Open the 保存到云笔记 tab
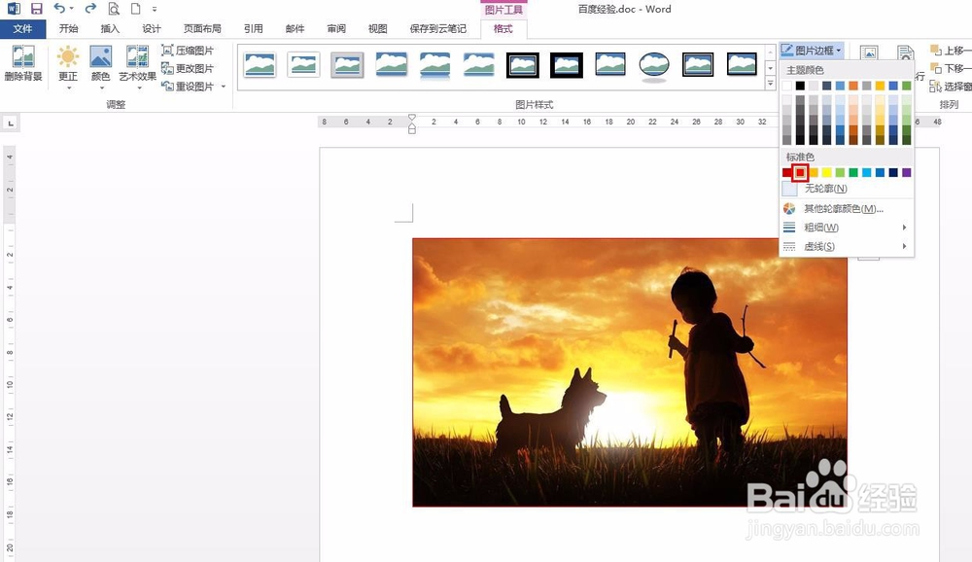Viewport: 972px width, 562px height. [437, 28]
